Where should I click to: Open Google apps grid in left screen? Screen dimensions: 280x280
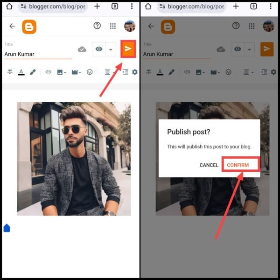coord(112,26)
